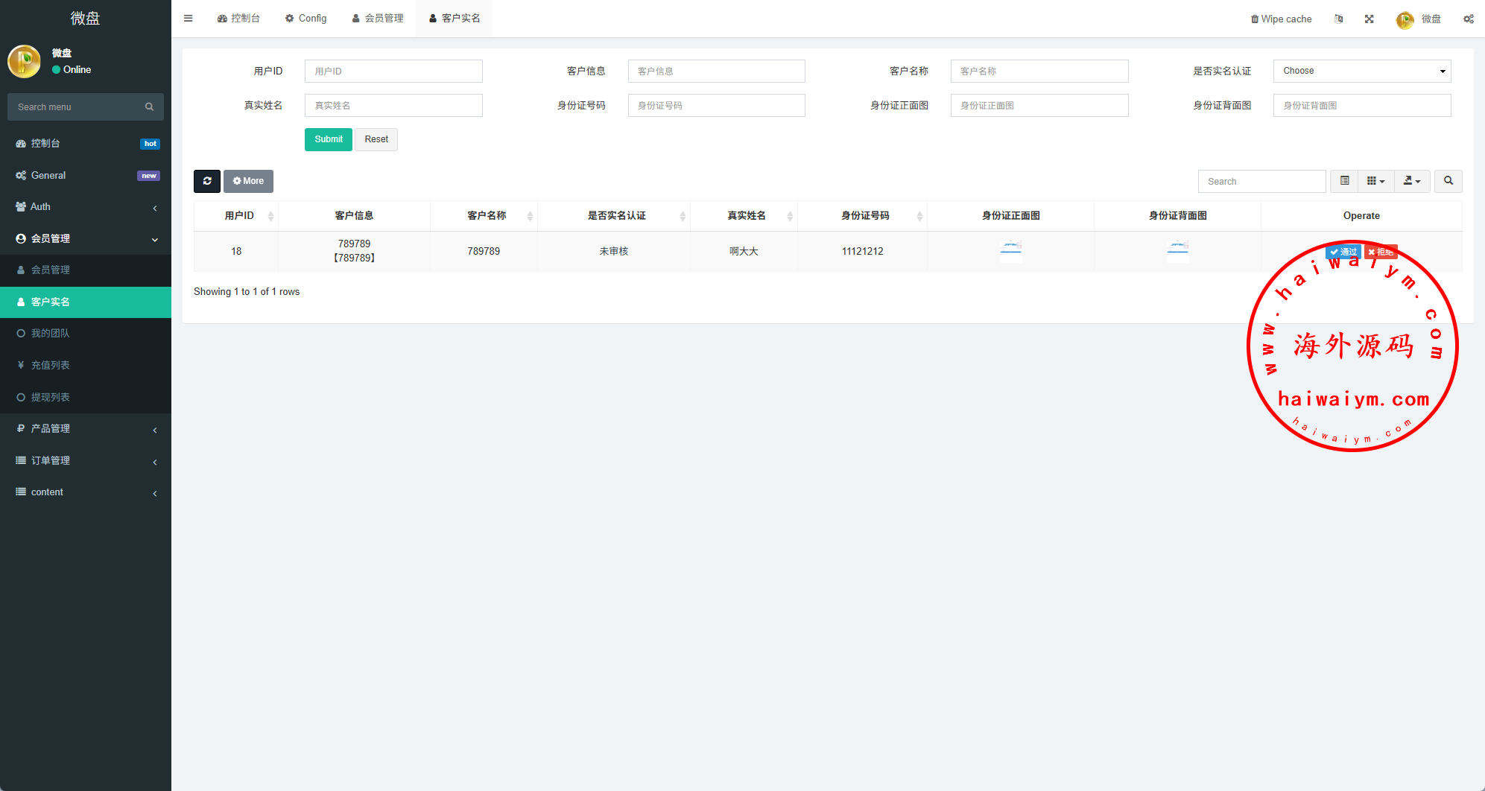Viewport: 1485px width, 791px height.
Task: Sort table by 用户ID column header
Action: [239, 216]
